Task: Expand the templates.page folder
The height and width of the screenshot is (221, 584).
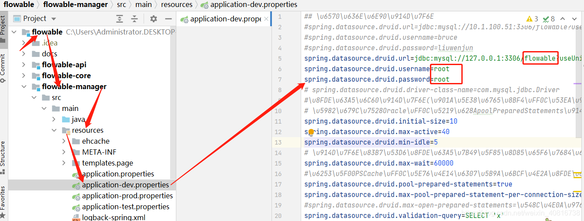Action: click(64, 163)
